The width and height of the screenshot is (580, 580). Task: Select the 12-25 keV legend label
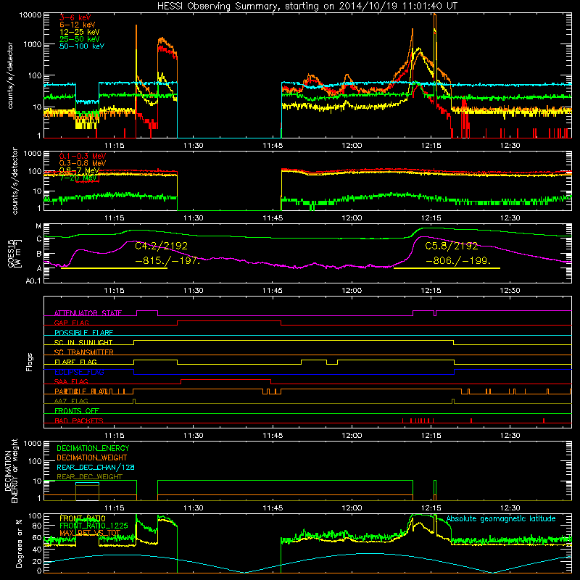click(80, 32)
